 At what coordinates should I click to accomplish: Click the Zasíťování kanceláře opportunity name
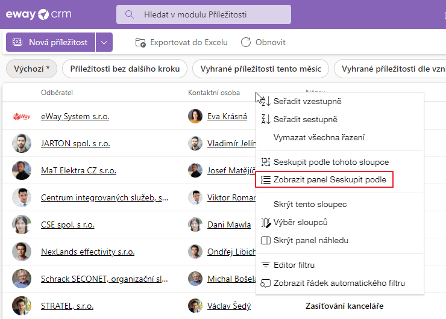tap(345, 306)
